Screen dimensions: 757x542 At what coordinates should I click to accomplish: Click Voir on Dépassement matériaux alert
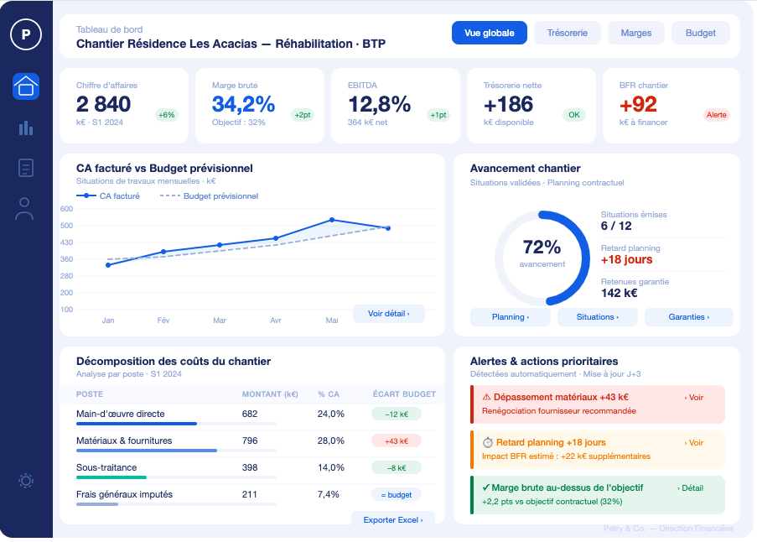point(694,398)
